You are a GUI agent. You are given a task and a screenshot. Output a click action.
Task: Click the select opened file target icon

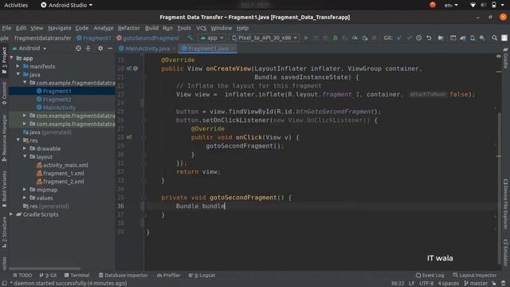[78, 48]
